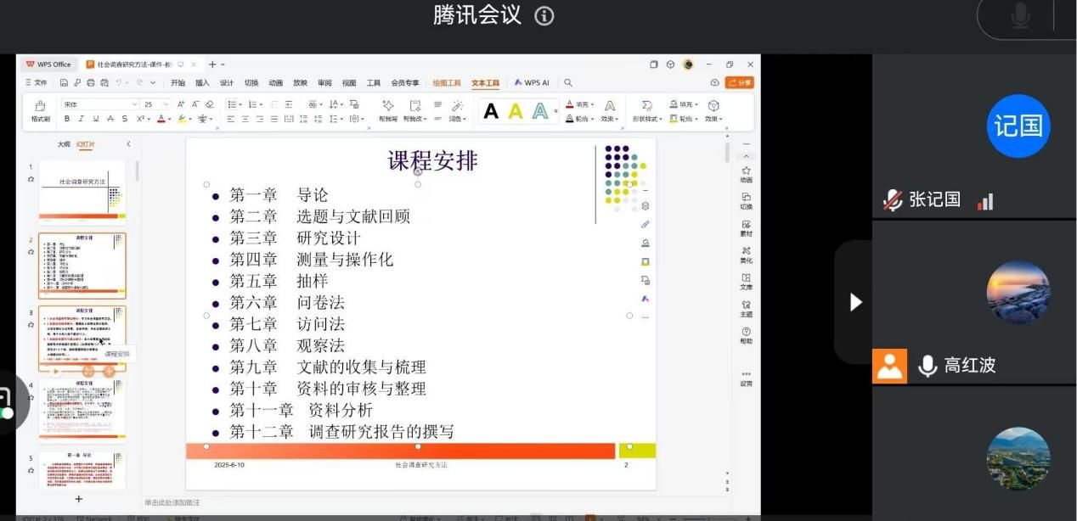
Task: Click the 主题 theme icon in sidebar
Action: tap(746, 308)
